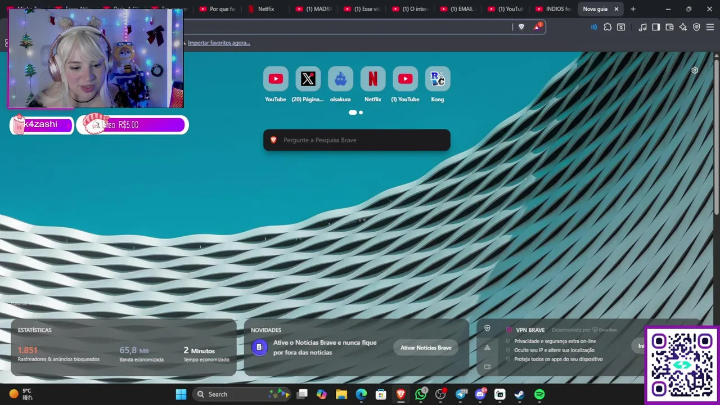Open Spotify from the taskbar
Image resolution: width=720 pixels, height=405 pixels.
(x=539, y=394)
